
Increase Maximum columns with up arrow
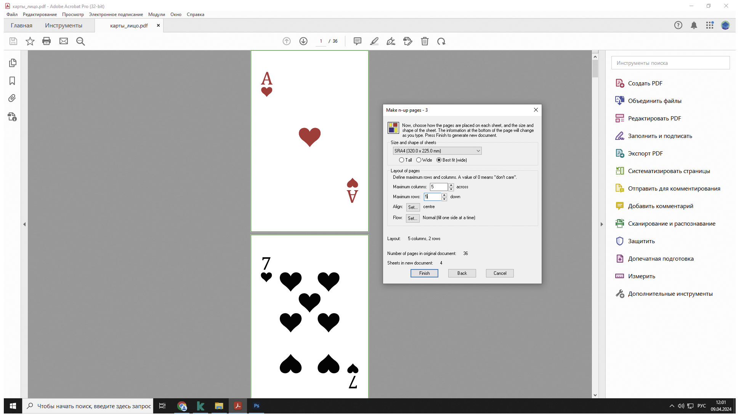451,185
